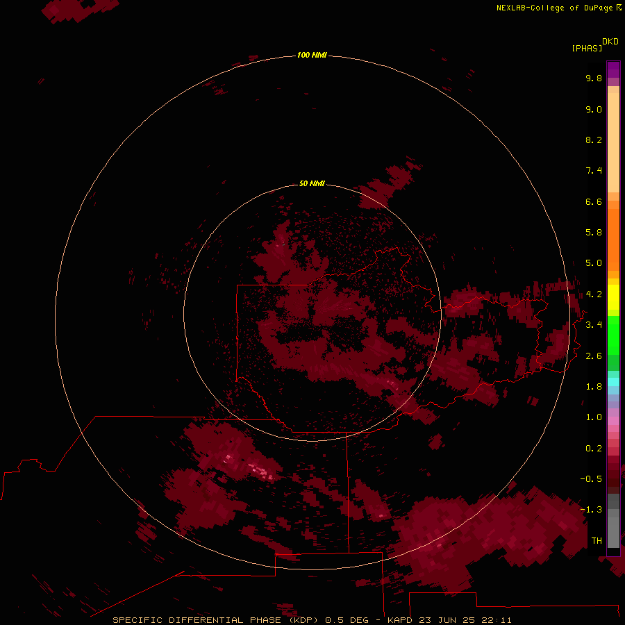Pick the green segment of color bar

point(613,335)
